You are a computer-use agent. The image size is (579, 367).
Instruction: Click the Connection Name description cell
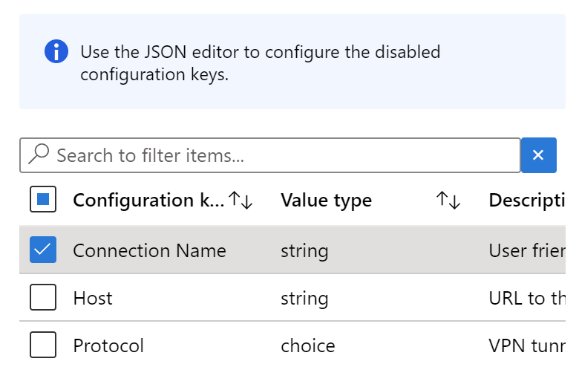[526, 250]
